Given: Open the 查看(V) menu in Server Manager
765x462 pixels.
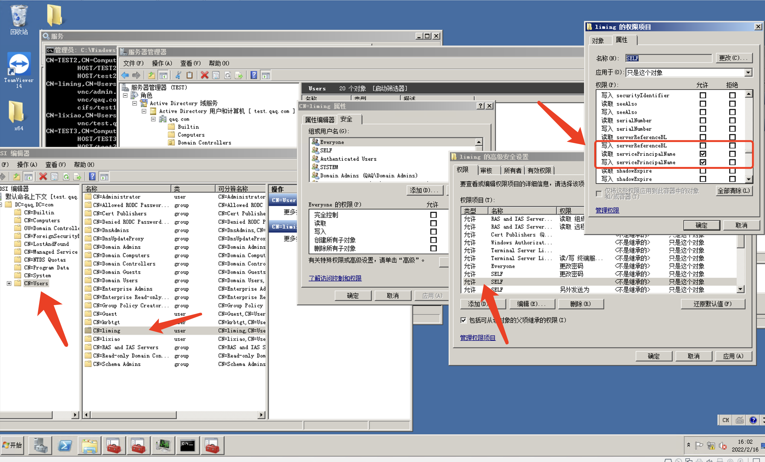Looking at the screenshot, I should [x=190, y=63].
